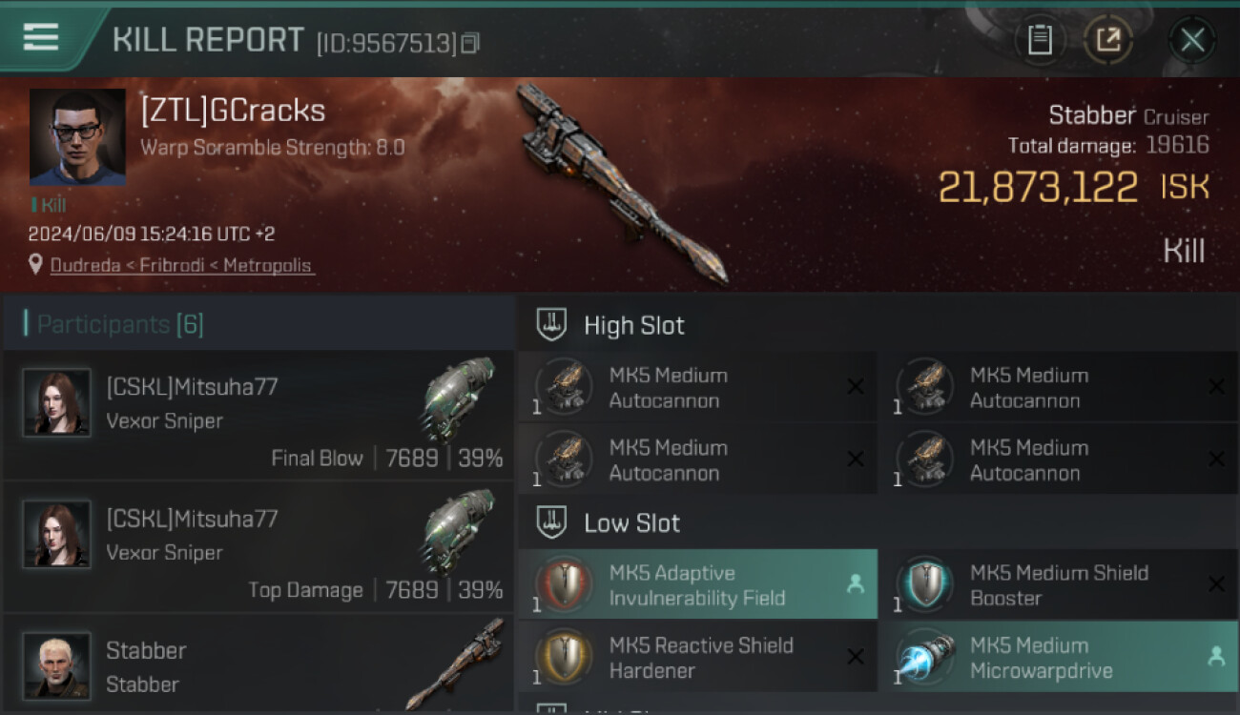Viewport: 1240px width, 715px height.
Task: Close the kill report window
Action: [x=1192, y=40]
